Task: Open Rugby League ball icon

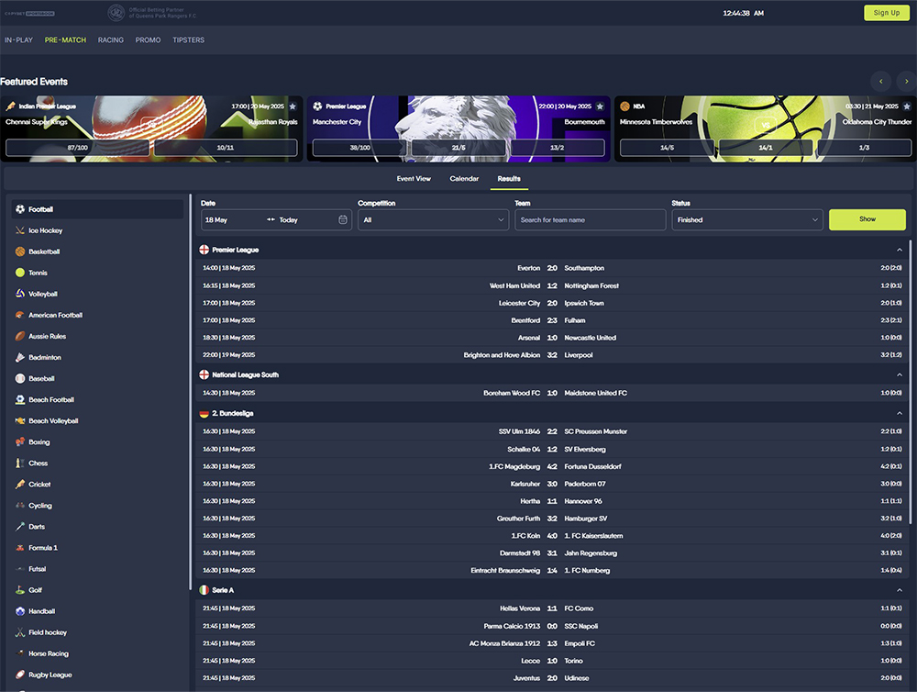Action: 20,675
